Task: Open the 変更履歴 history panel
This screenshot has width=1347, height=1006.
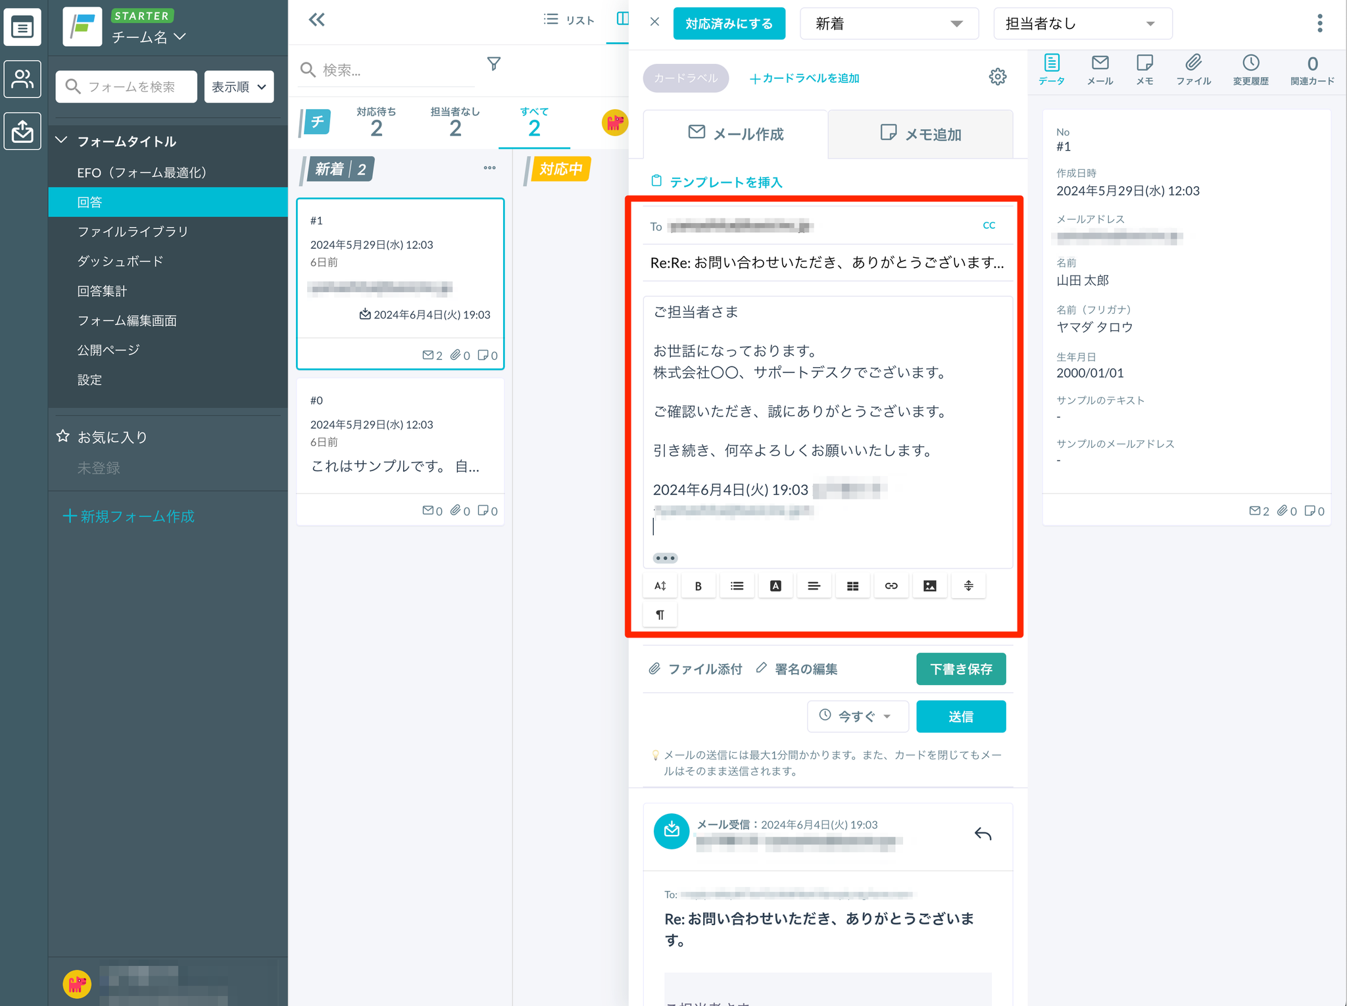Action: coord(1250,70)
